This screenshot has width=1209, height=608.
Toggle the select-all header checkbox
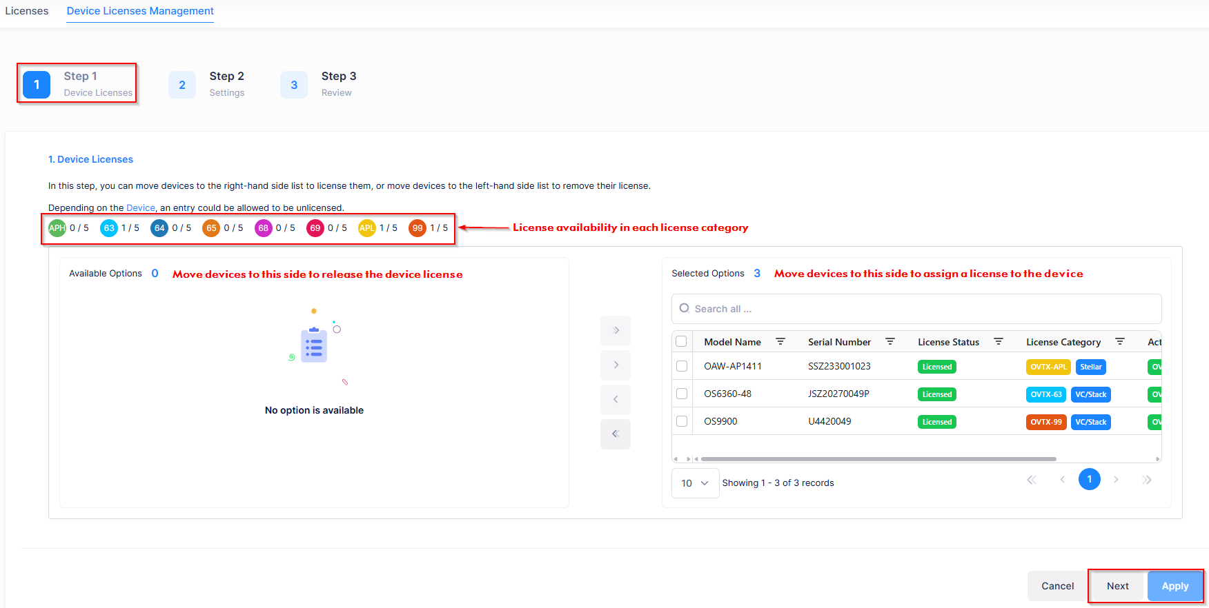click(681, 341)
